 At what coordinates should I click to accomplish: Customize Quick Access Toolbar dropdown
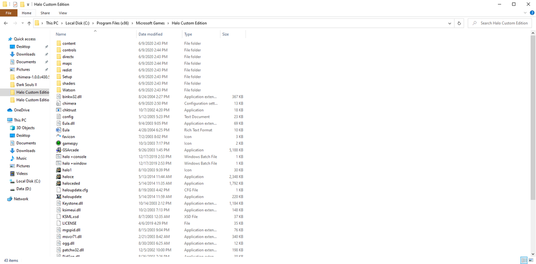[x=28, y=4]
